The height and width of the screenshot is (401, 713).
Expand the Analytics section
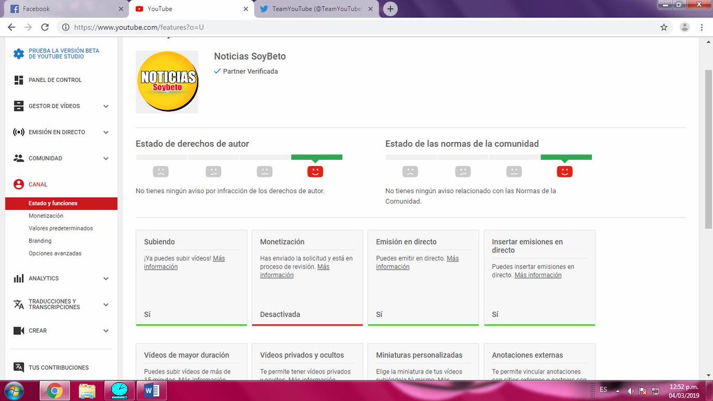[x=106, y=279]
